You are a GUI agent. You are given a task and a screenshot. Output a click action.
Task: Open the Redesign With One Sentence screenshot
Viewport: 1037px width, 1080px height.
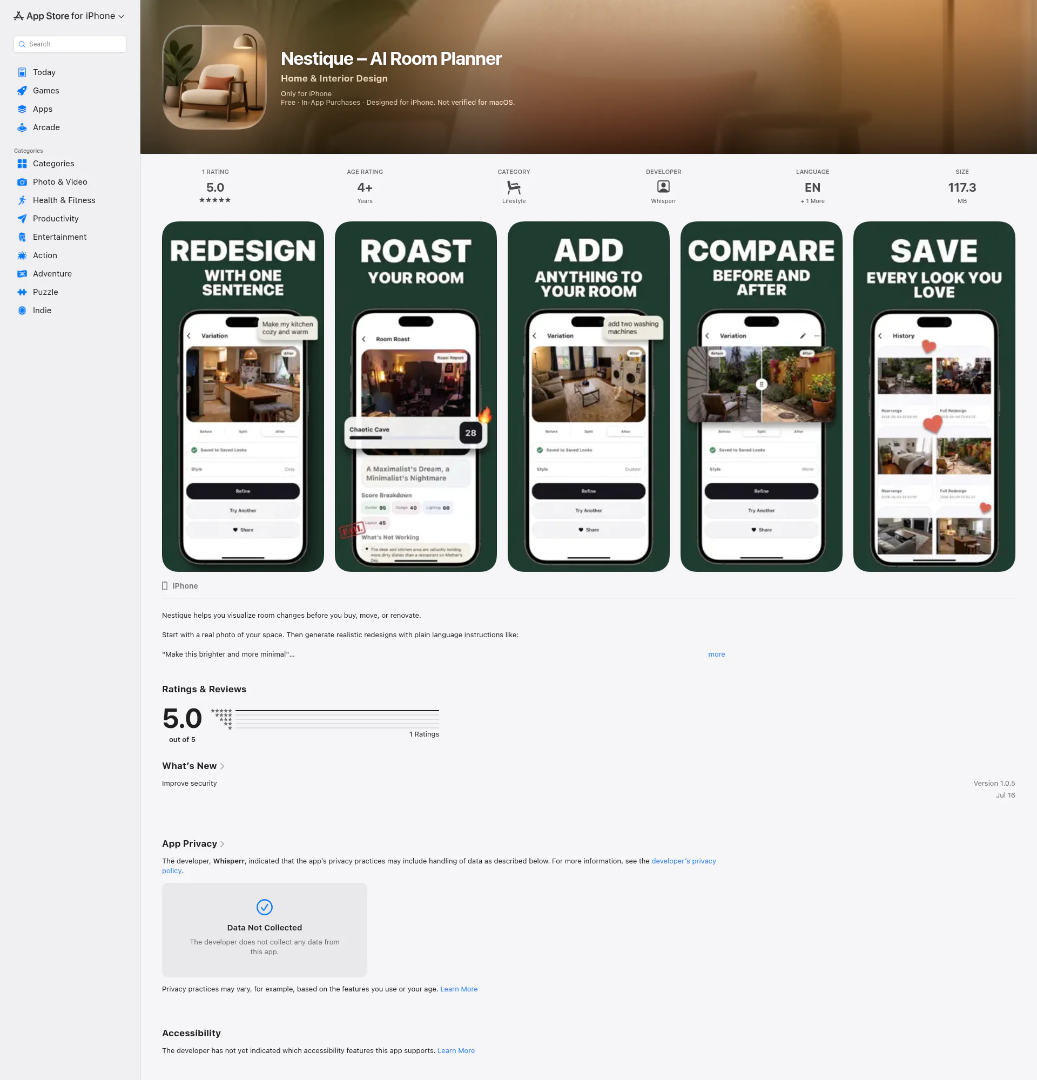click(x=243, y=397)
